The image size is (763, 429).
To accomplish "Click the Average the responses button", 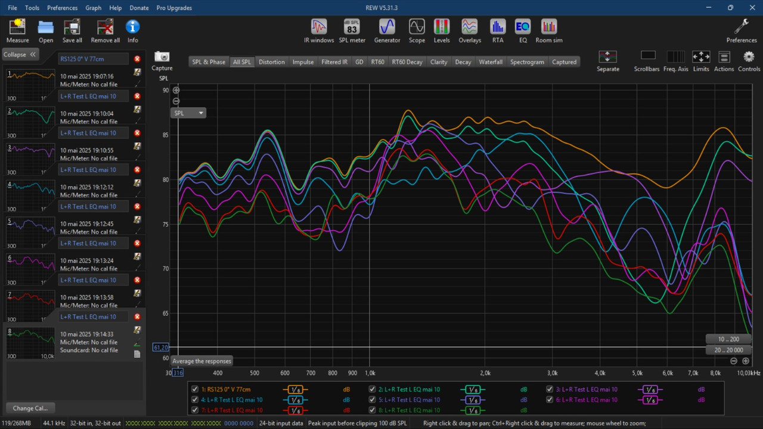I will 201,361.
